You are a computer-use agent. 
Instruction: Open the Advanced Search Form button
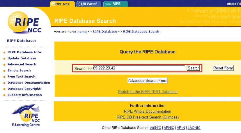(148, 80)
